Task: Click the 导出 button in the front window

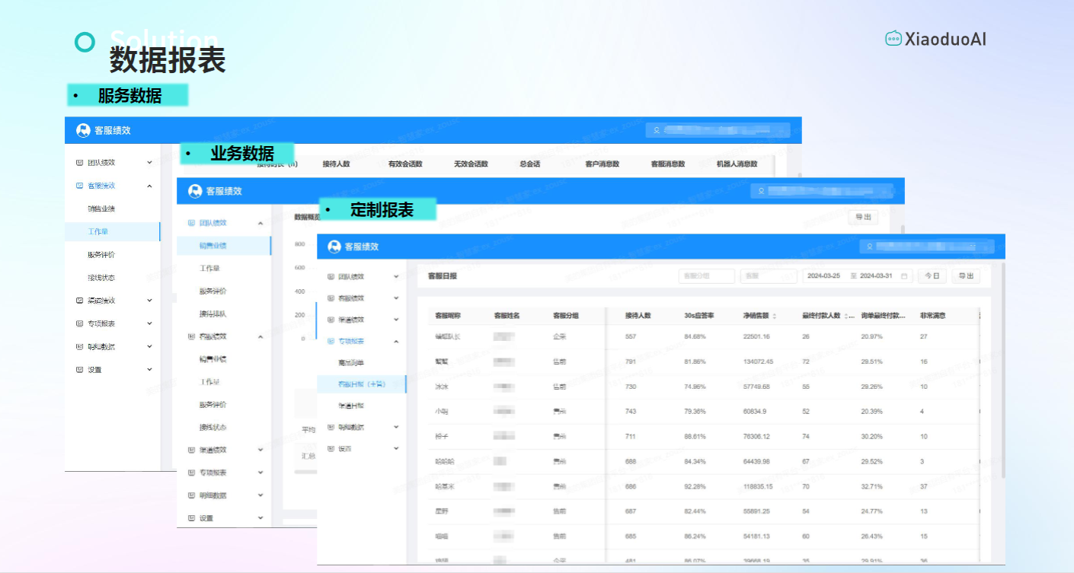Action: click(x=966, y=276)
